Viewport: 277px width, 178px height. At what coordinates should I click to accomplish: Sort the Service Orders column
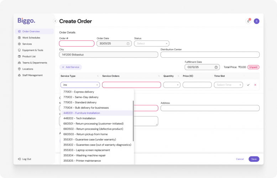tap(159, 76)
